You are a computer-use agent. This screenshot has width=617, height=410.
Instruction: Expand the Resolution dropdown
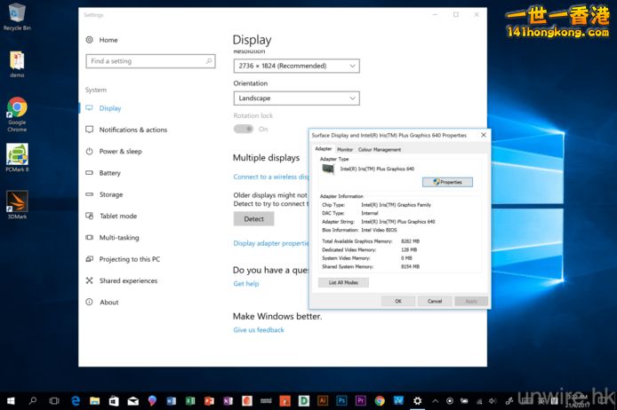pyautogui.click(x=296, y=66)
